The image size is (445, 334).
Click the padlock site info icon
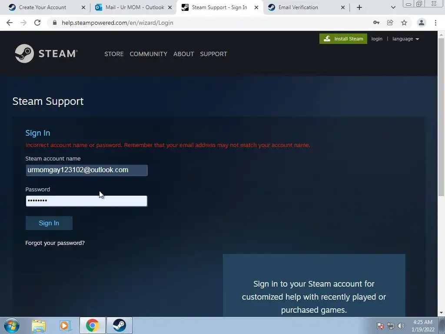(x=55, y=23)
